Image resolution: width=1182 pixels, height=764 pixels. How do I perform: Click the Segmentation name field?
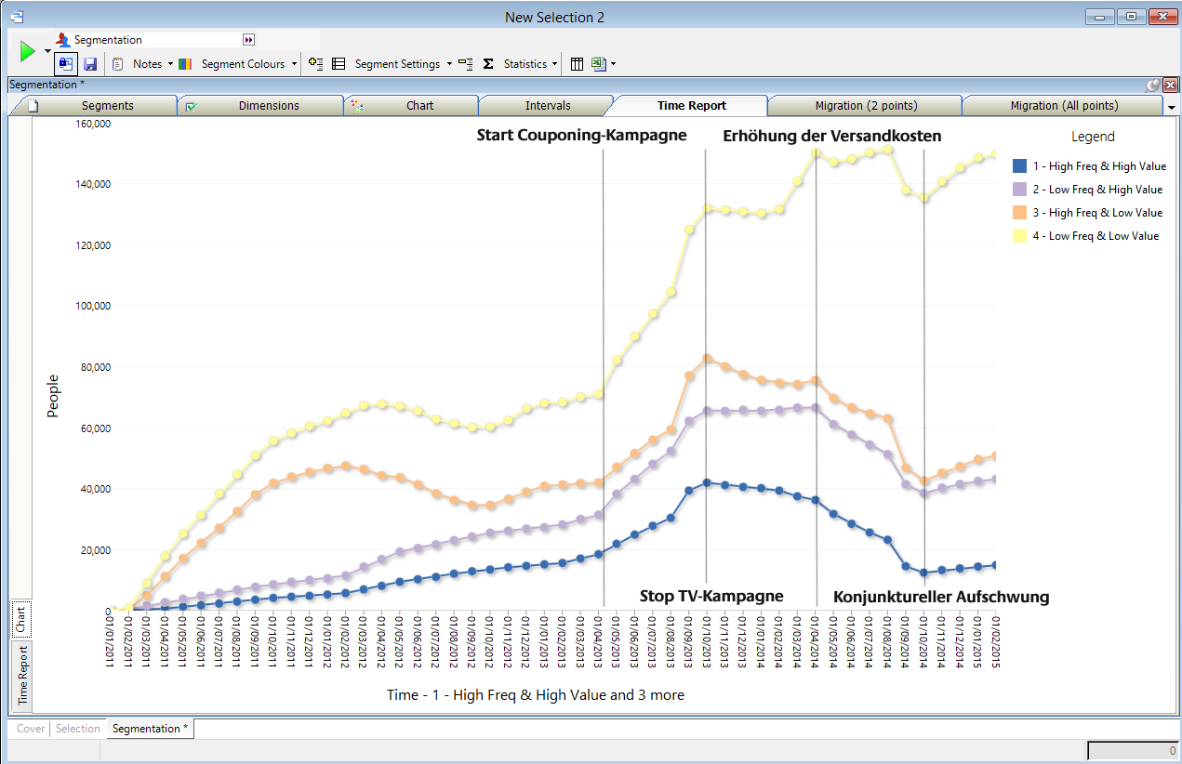tap(156, 40)
